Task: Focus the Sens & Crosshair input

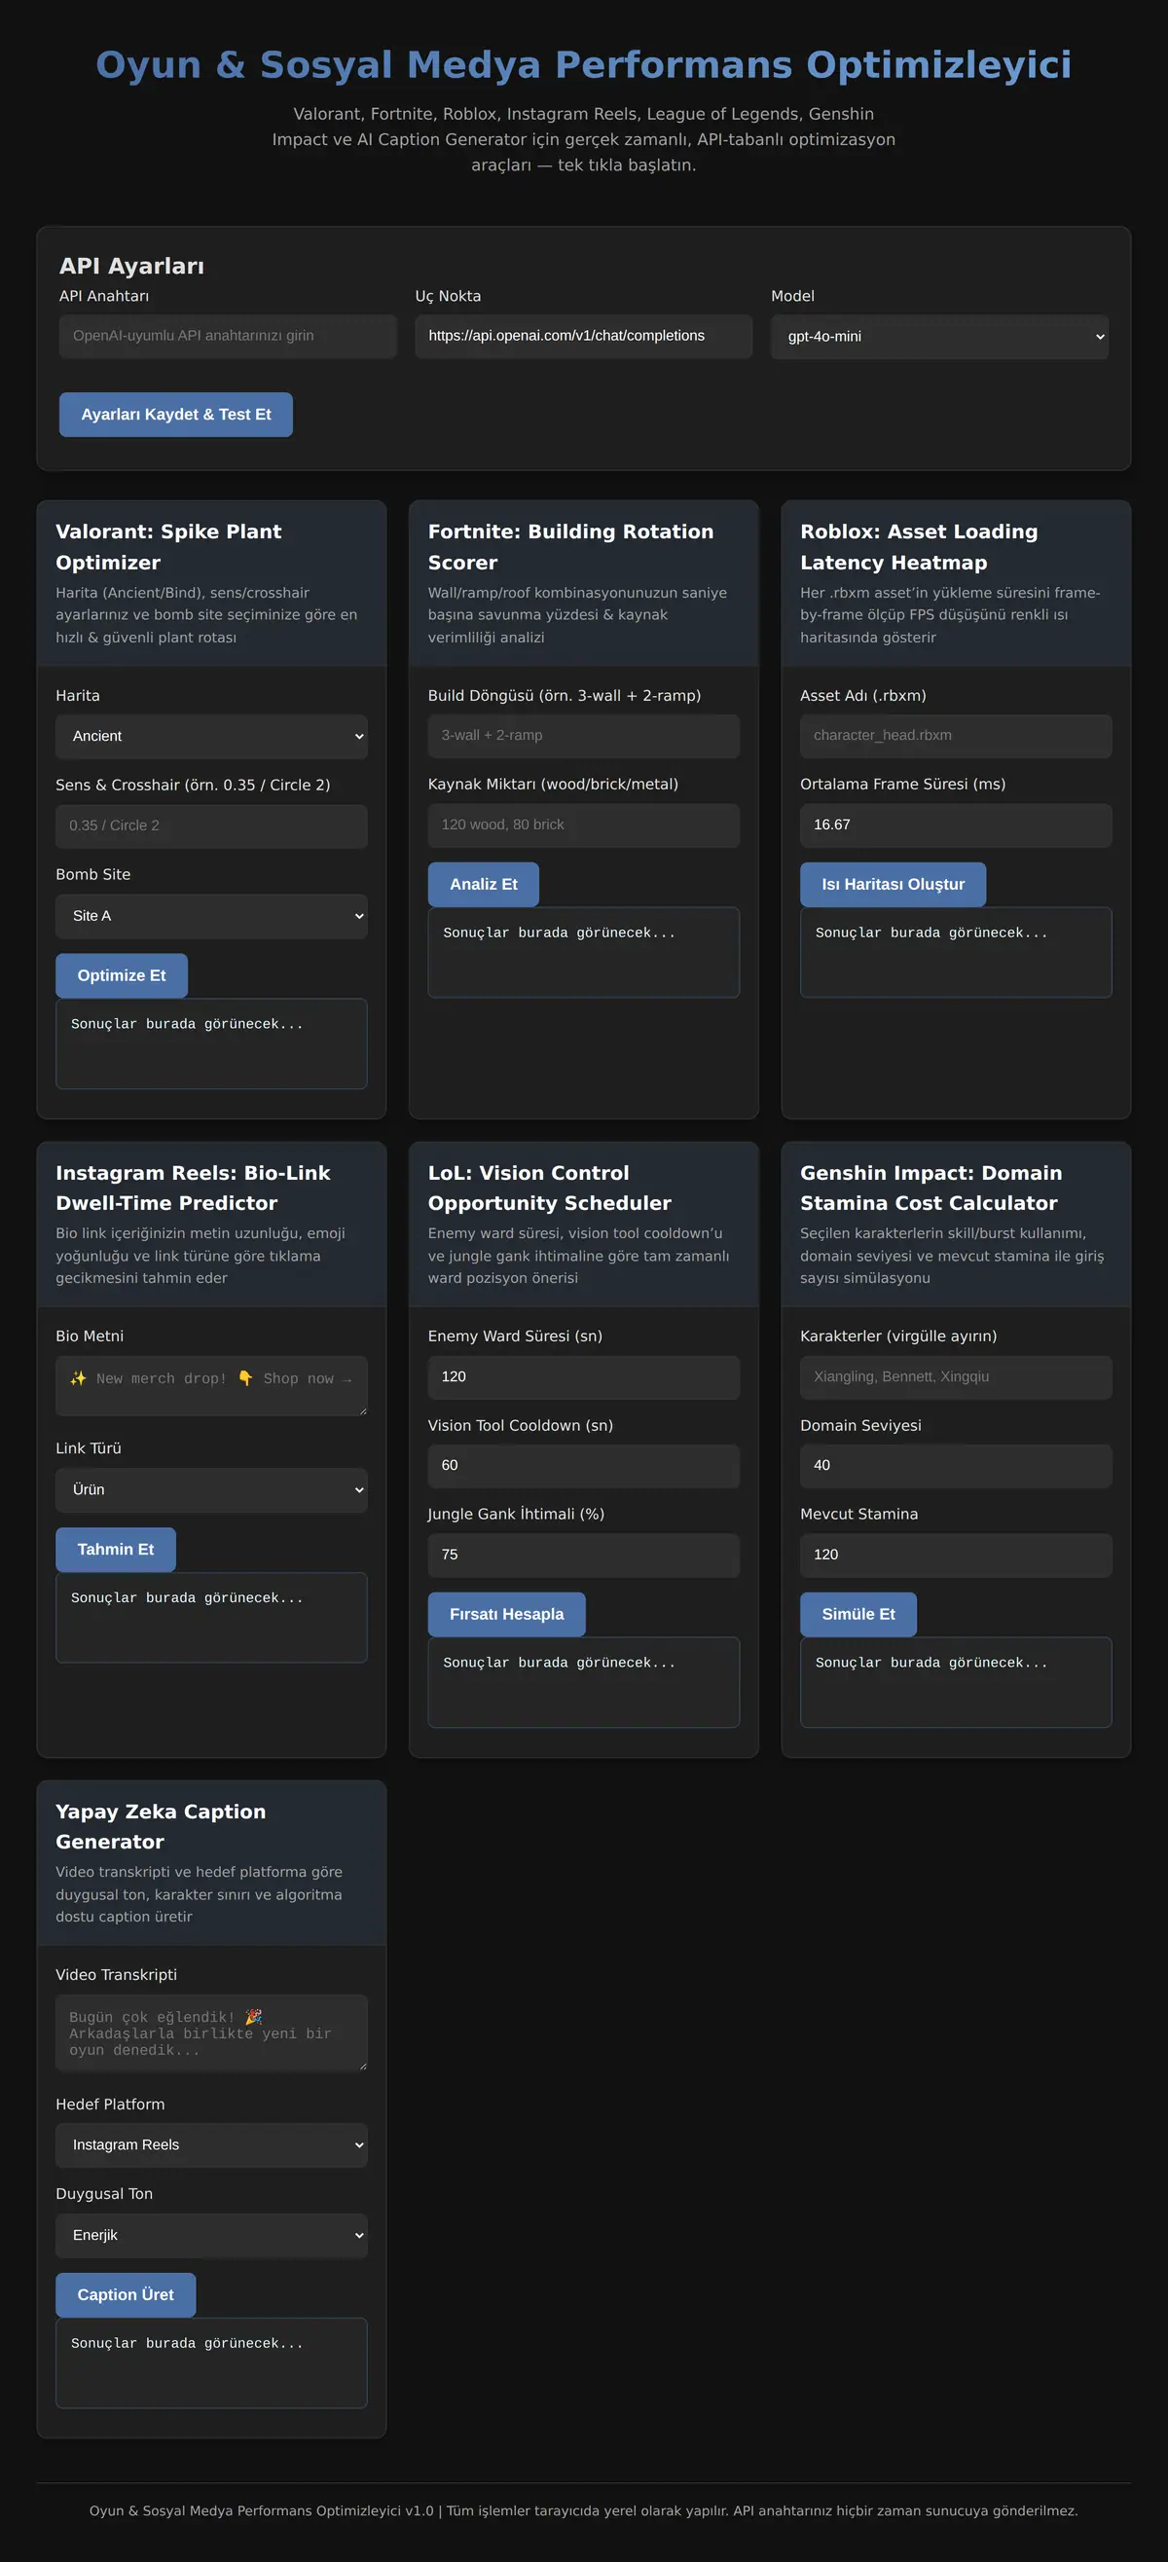Action: (211, 825)
